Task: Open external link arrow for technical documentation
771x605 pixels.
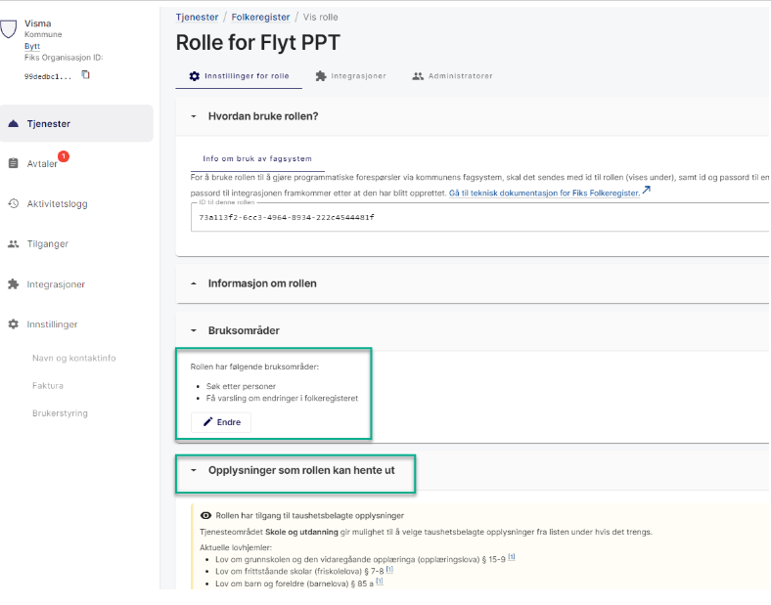Action: pyautogui.click(x=647, y=192)
